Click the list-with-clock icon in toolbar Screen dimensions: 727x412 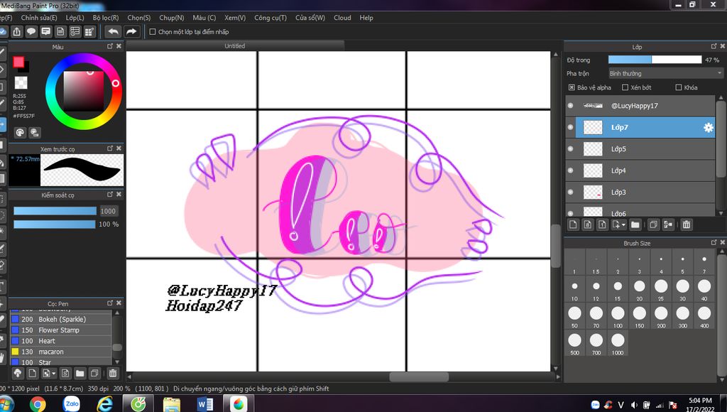[75, 31]
